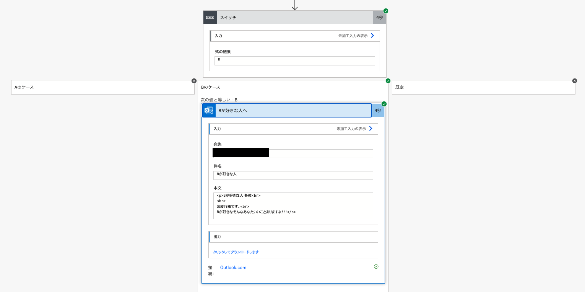This screenshot has height=292, width=585.
Task: Click green success checkmark on Switch card
Action: [386, 11]
